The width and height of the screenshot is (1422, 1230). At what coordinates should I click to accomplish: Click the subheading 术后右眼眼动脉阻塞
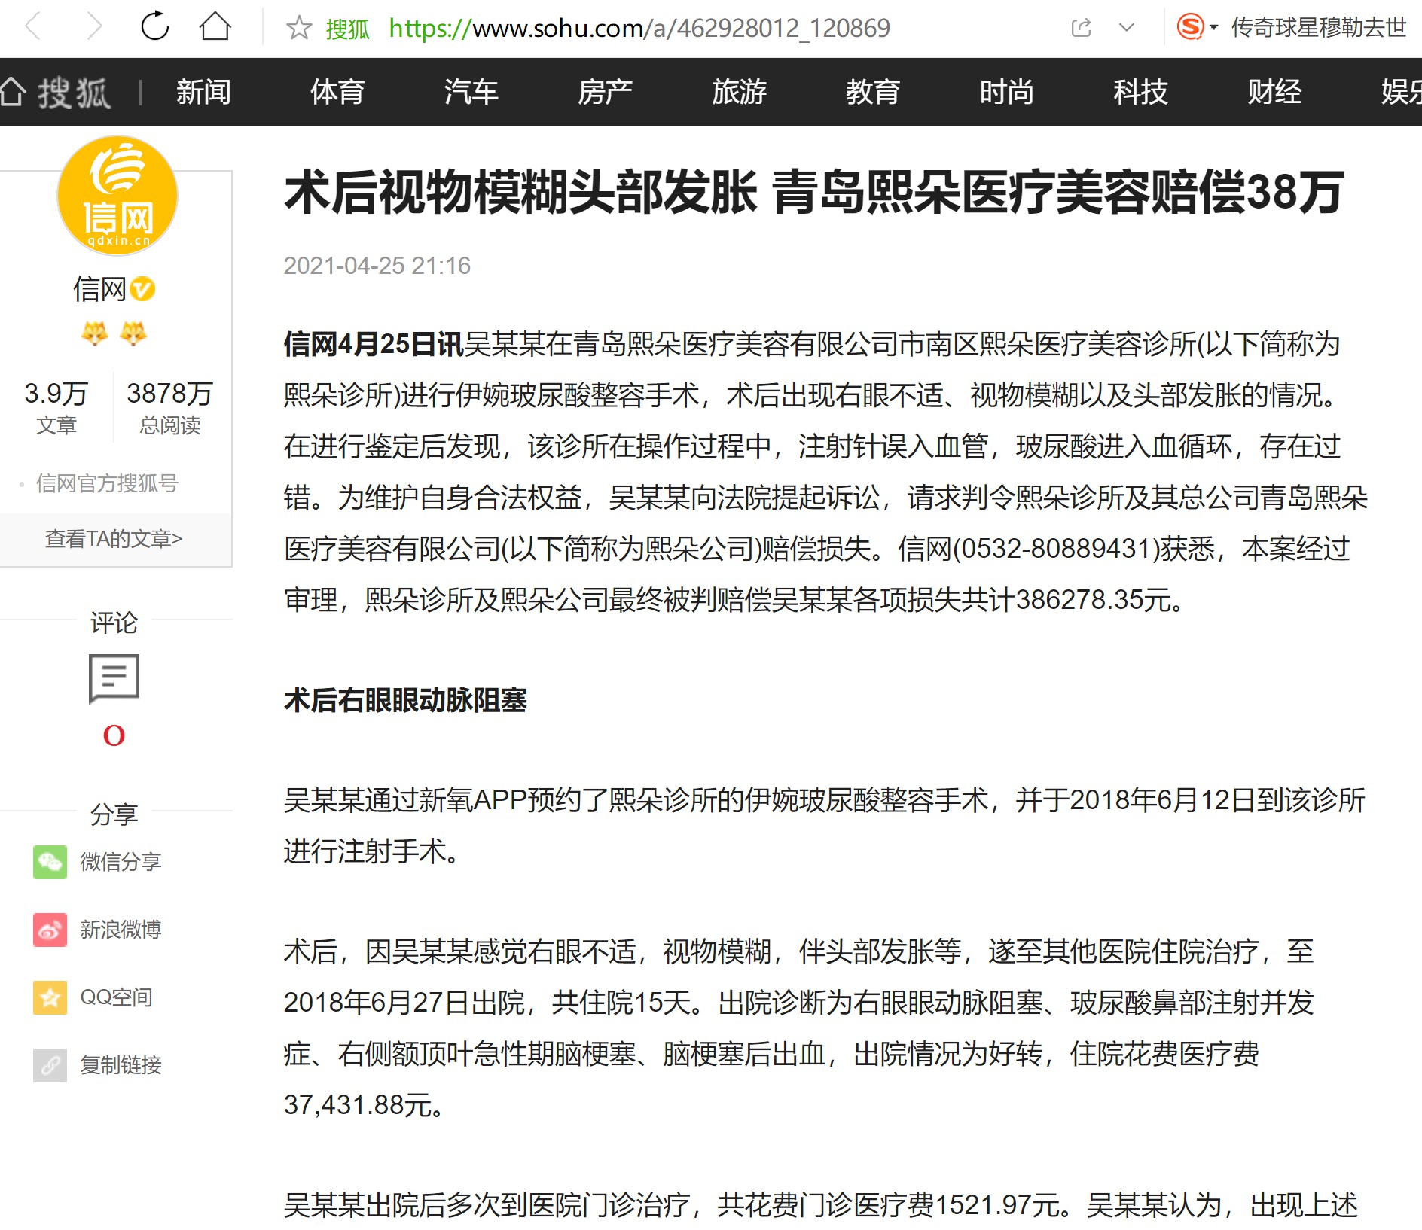pos(405,700)
